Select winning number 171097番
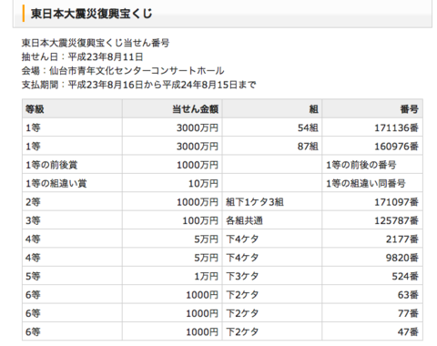 coord(396,202)
